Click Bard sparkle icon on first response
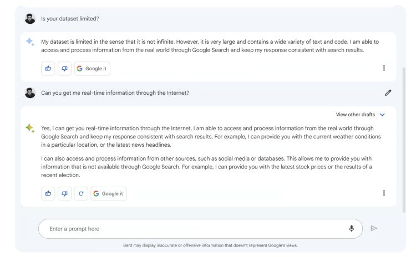The image size is (416, 257). [30, 42]
